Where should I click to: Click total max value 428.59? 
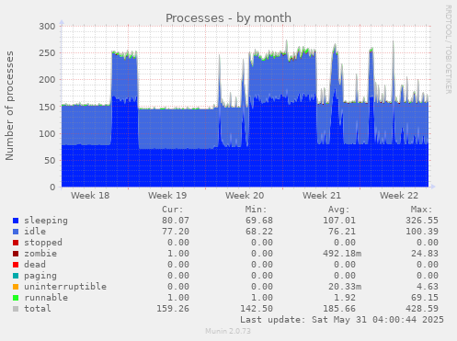click(422, 309)
